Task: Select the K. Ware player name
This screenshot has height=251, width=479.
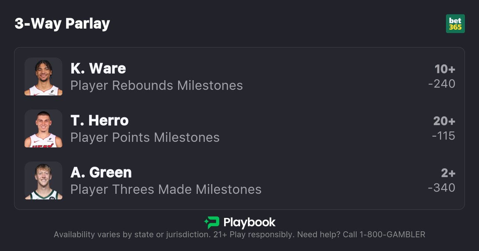Action: point(98,68)
